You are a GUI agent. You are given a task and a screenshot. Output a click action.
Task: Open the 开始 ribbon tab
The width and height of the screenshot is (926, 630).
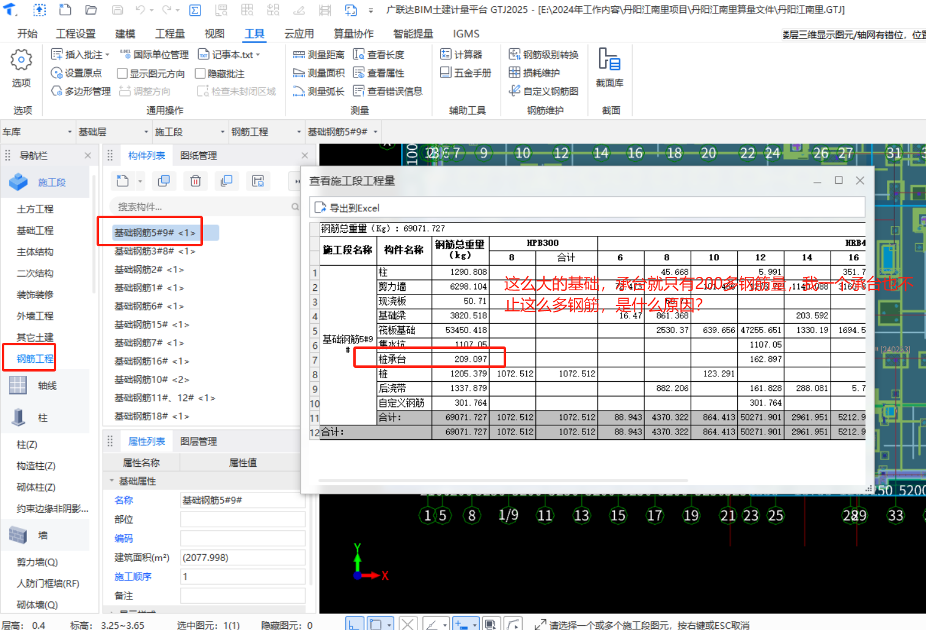(28, 34)
